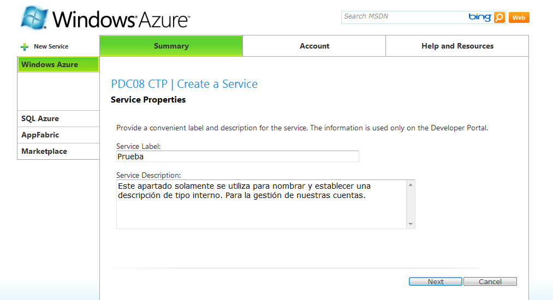Click inside the Service Description text area
This screenshot has width=553, height=300.
[x=261, y=205]
